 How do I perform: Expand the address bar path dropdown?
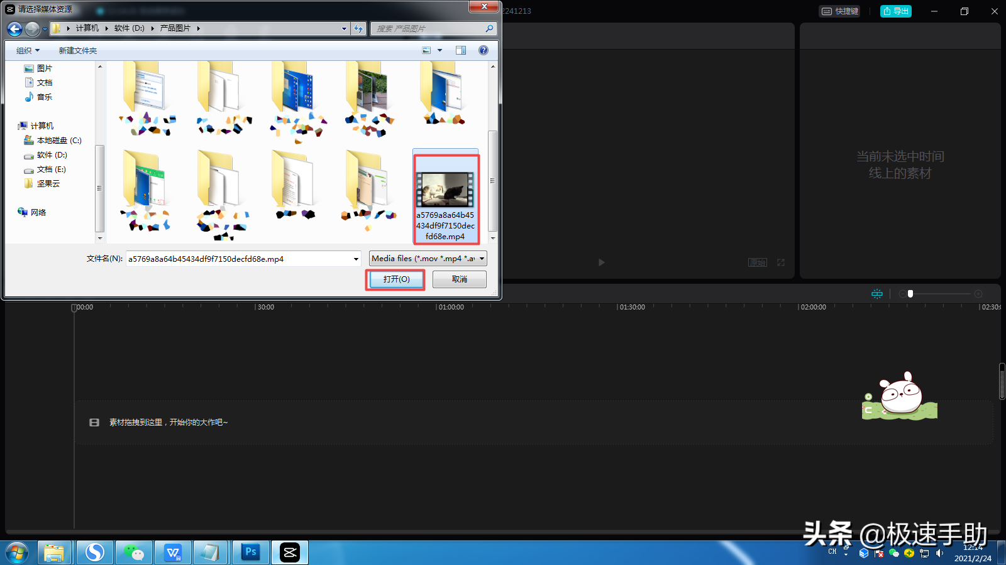[x=344, y=28]
